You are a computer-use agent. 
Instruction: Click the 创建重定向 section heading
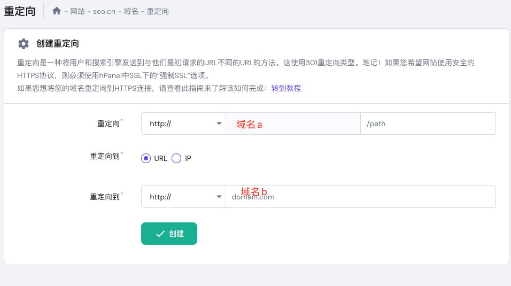(58, 44)
